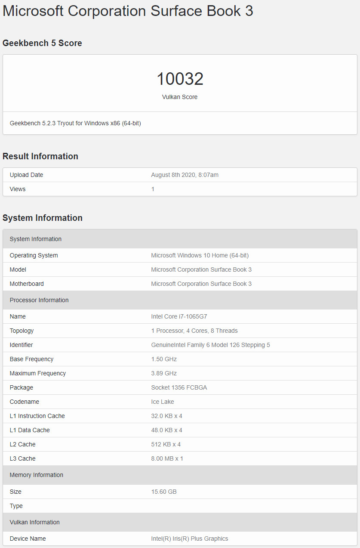The height and width of the screenshot is (548, 360).
Task: Click the L3 Cache label
Action: (x=23, y=458)
